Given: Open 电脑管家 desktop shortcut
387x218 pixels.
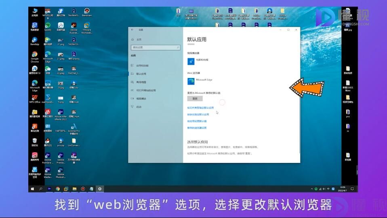Looking at the screenshot, I should [35, 27].
